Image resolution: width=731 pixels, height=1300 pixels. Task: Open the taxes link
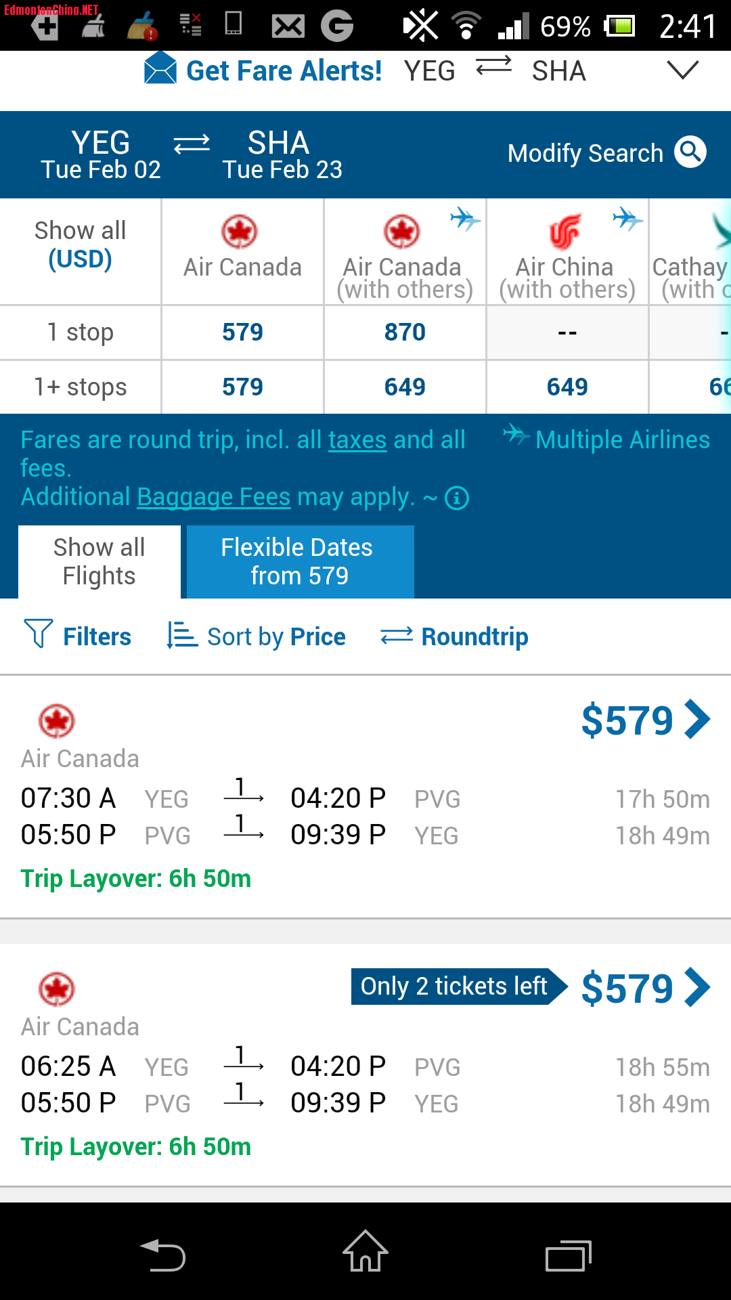[357, 440]
